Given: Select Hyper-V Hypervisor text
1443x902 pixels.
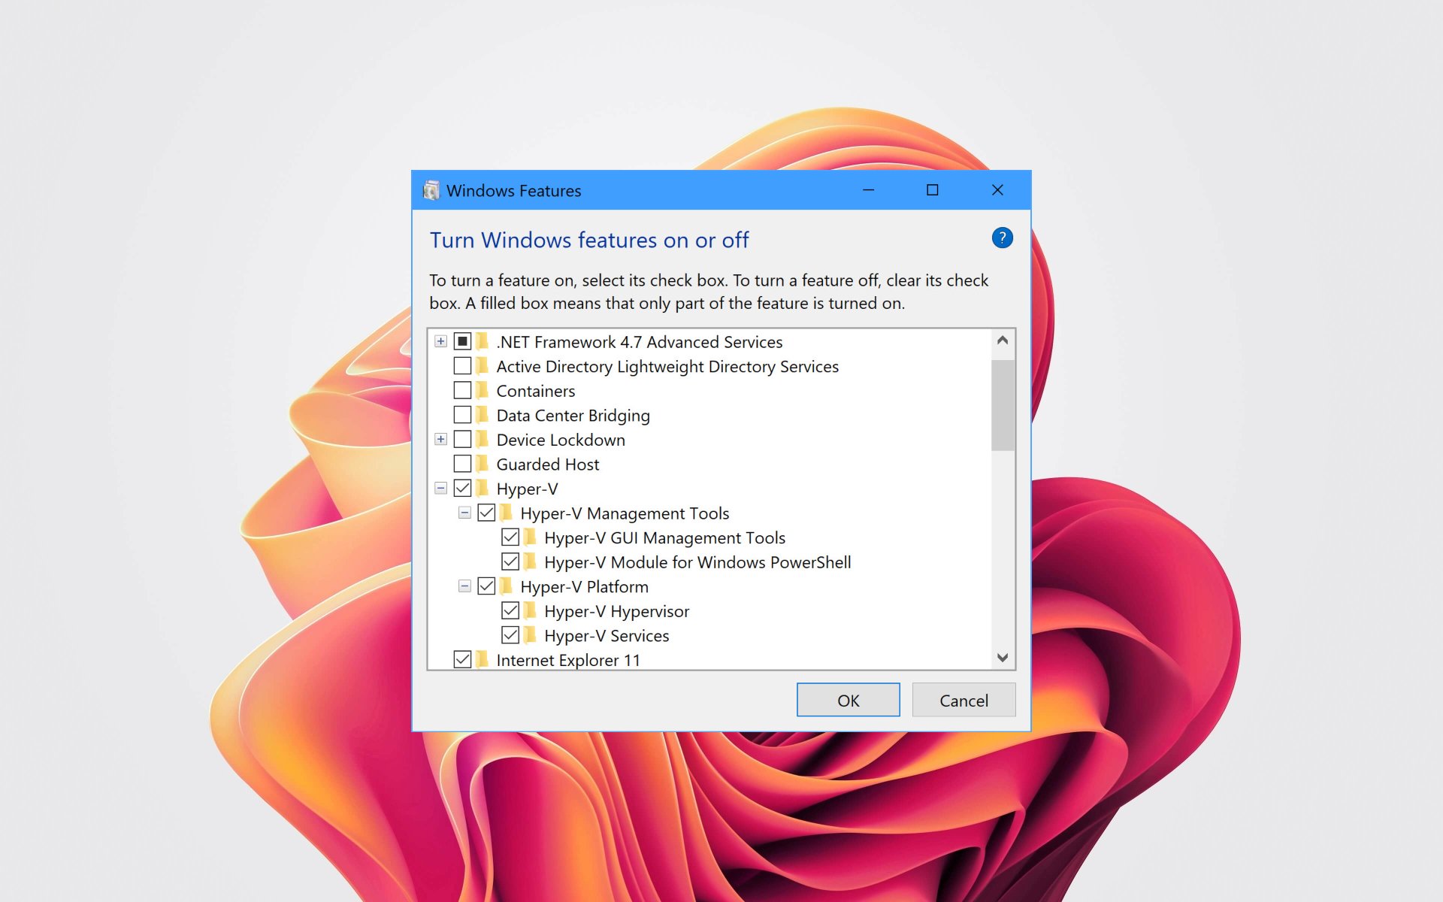Looking at the screenshot, I should pyautogui.click(x=616, y=611).
